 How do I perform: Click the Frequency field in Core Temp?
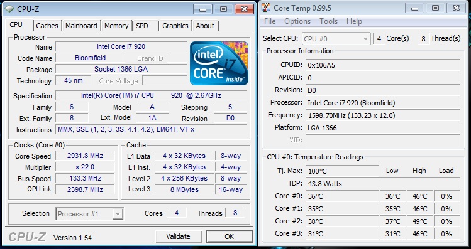(x=383, y=115)
